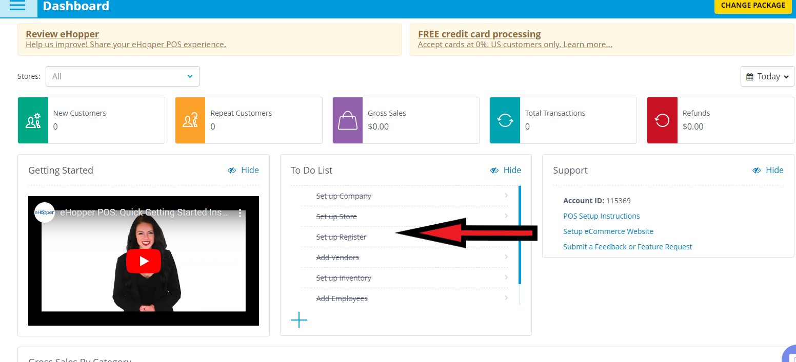796x362 pixels.
Task: Open the chat widget bubble at corner
Action: pyautogui.click(x=789, y=354)
